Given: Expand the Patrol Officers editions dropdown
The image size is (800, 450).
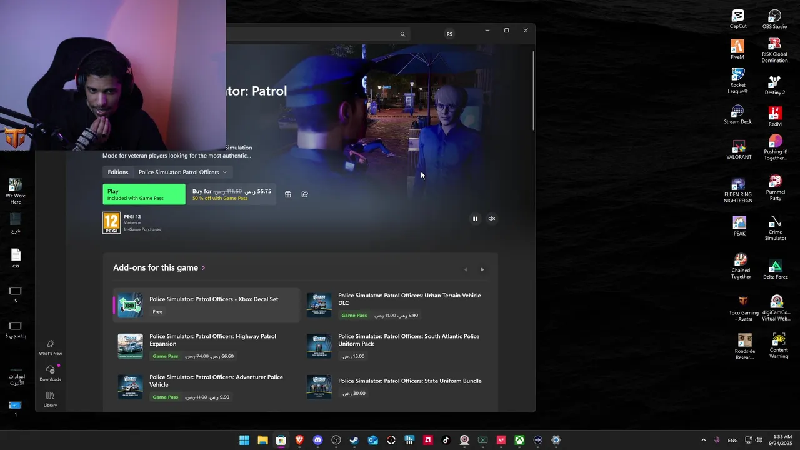Looking at the screenshot, I should [182, 172].
